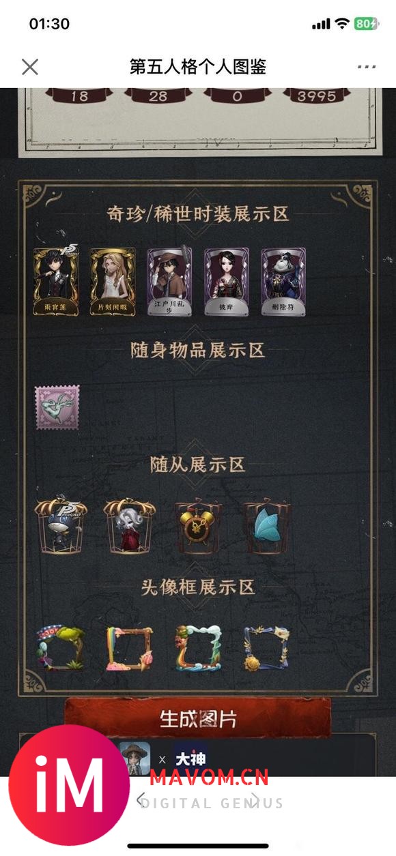Tap the pink rabbit stamp accessory
This screenshot has height=856, width=396.
[x=57, y=407]
